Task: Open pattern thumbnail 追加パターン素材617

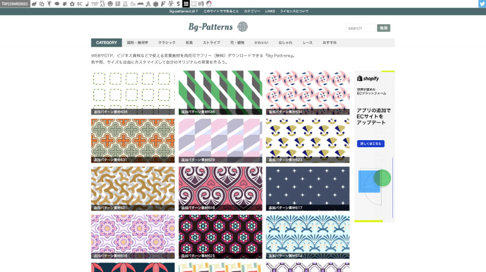Action: (308, 189)
